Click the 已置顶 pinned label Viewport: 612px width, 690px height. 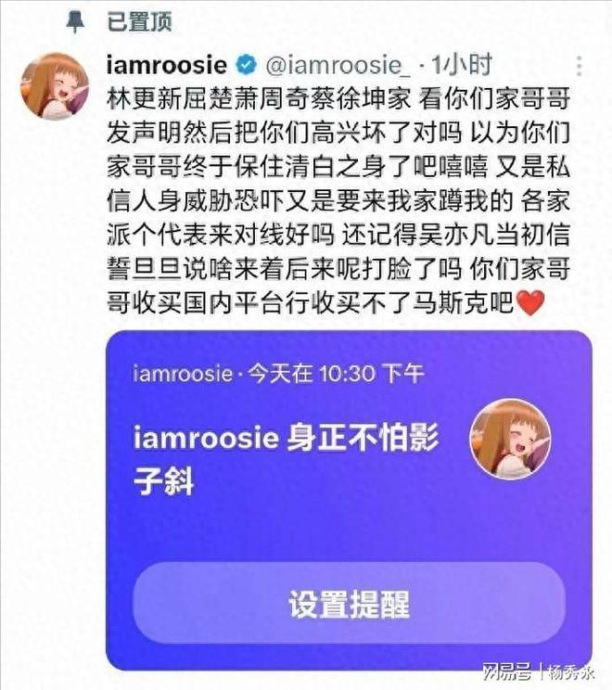(139, 22)
